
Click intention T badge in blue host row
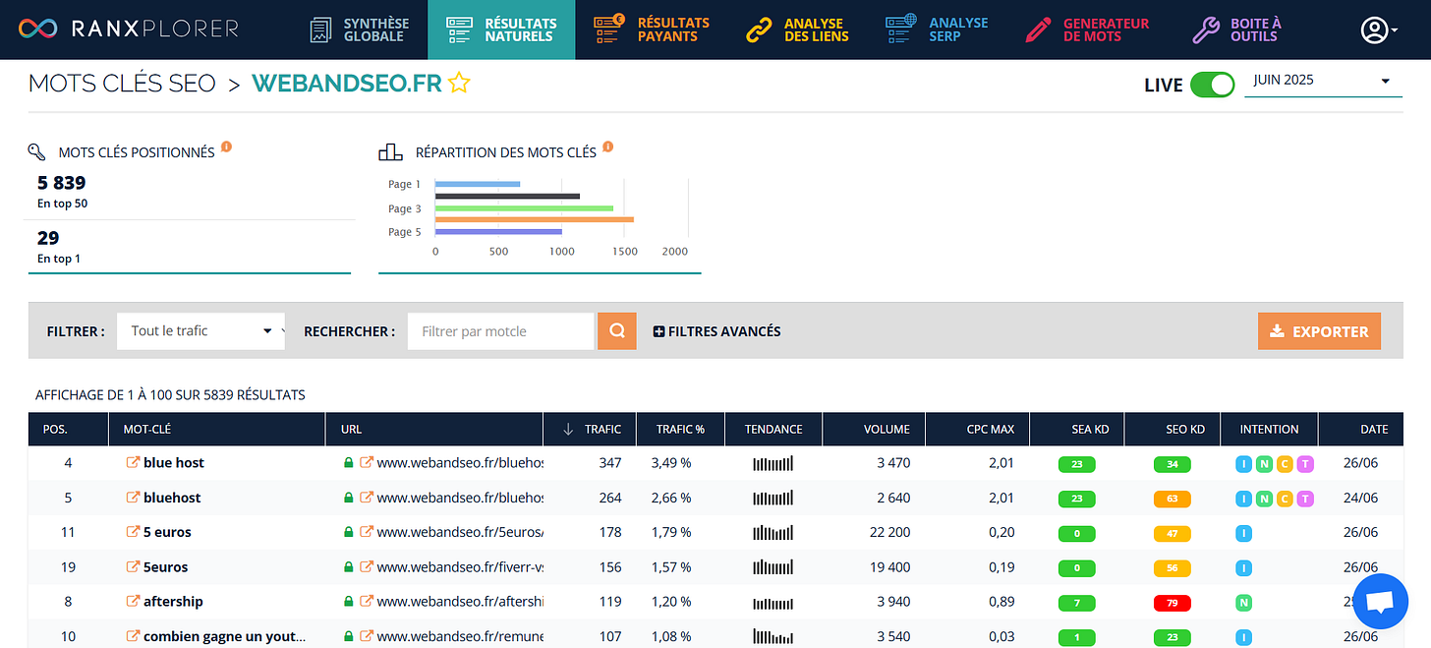(1305, 464)
